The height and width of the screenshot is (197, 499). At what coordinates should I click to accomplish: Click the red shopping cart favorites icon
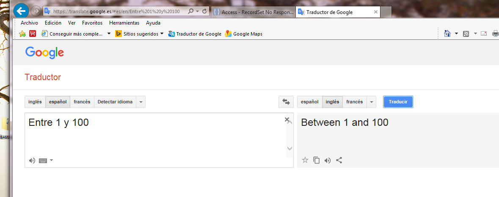tap(33, 33)
